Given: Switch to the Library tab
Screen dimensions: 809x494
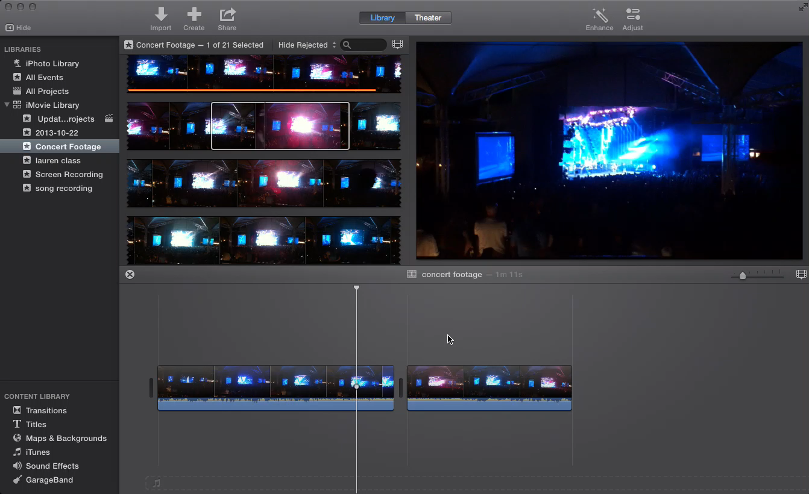Looking at the screenshot, I should pyautogui.click(x=382, y=17).
